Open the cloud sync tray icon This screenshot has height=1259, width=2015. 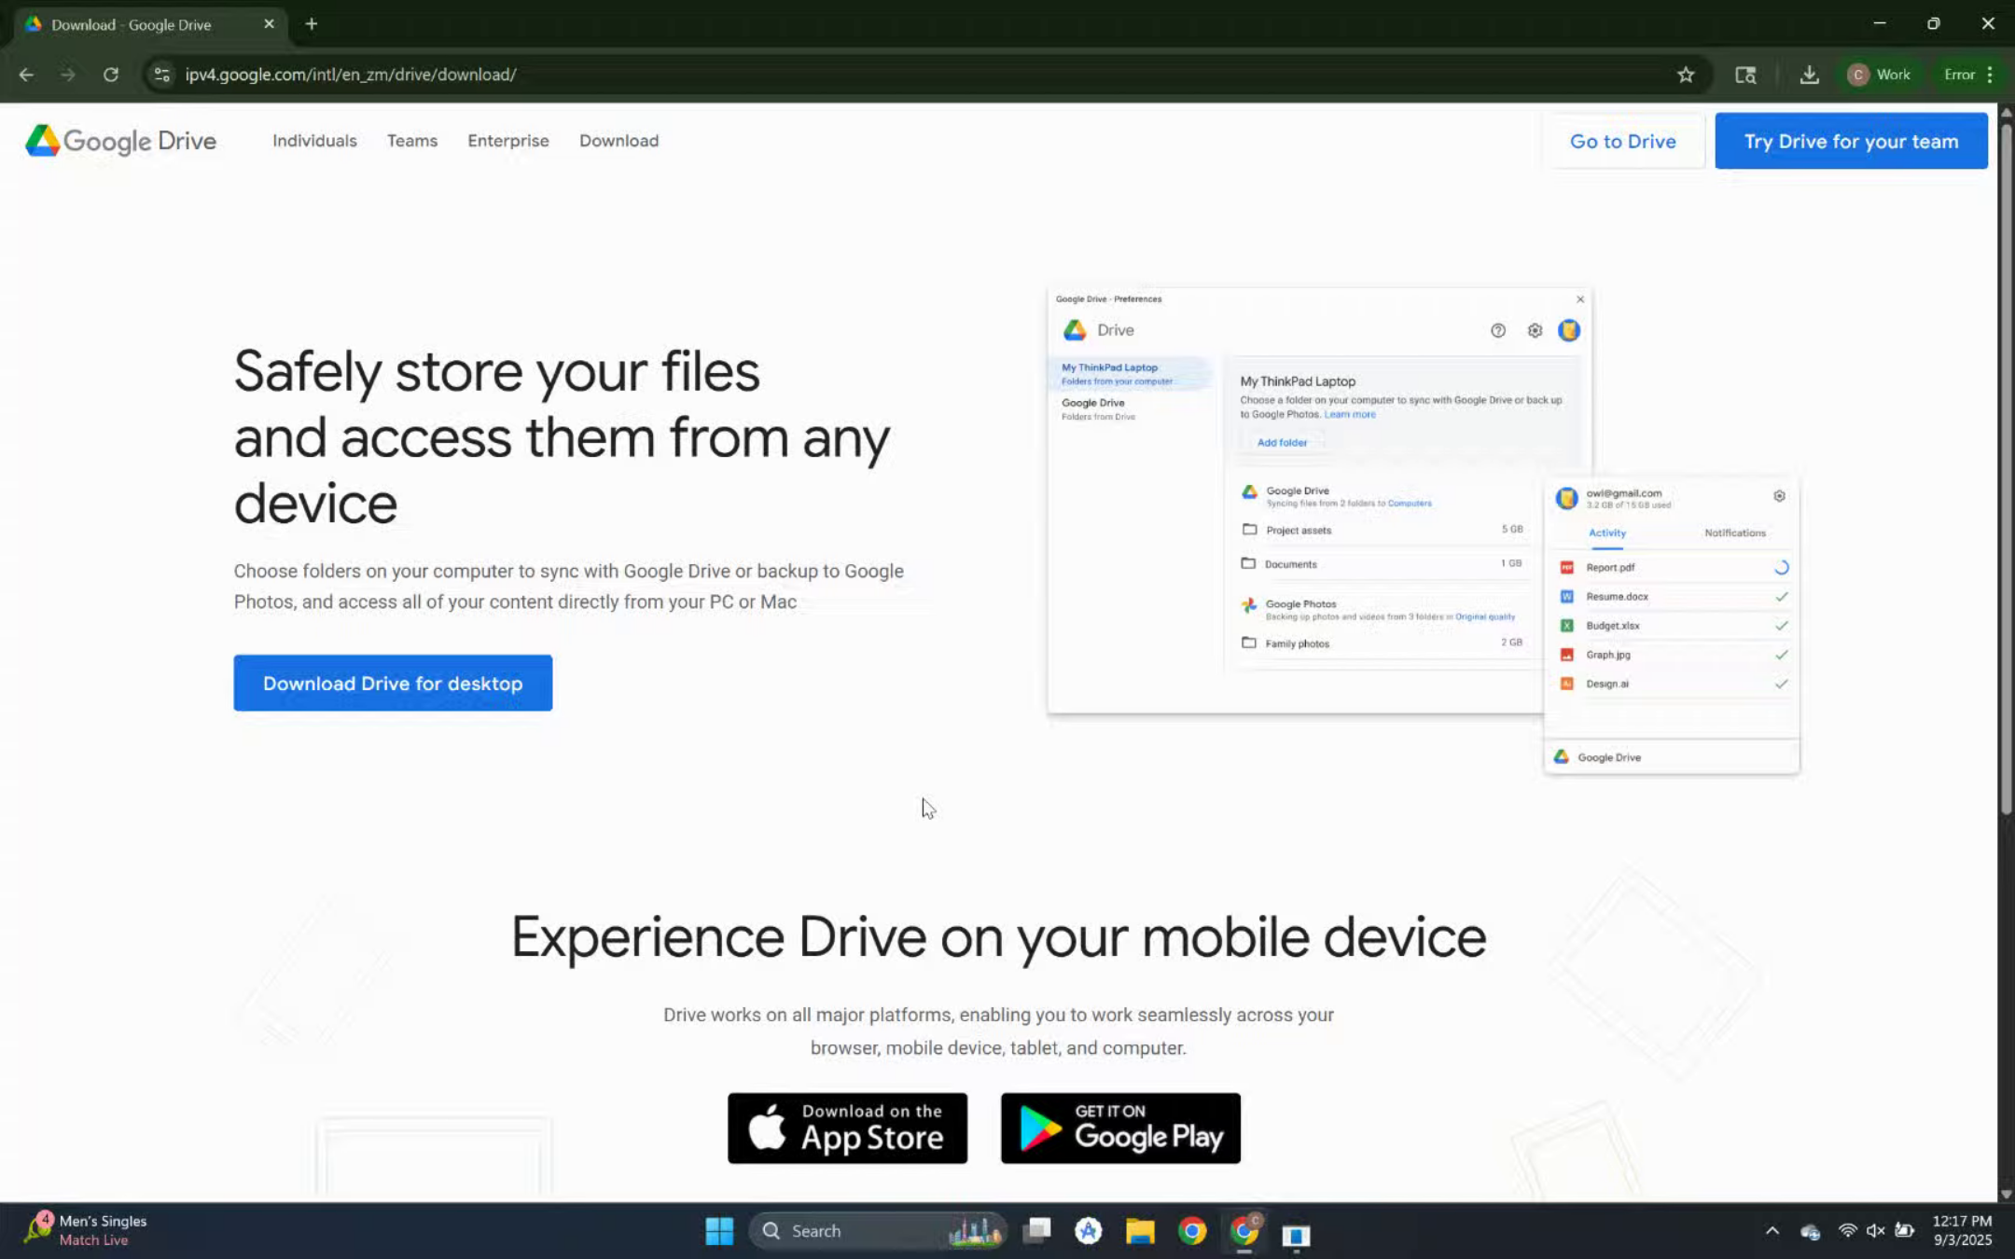(x=1811, y=1232)
